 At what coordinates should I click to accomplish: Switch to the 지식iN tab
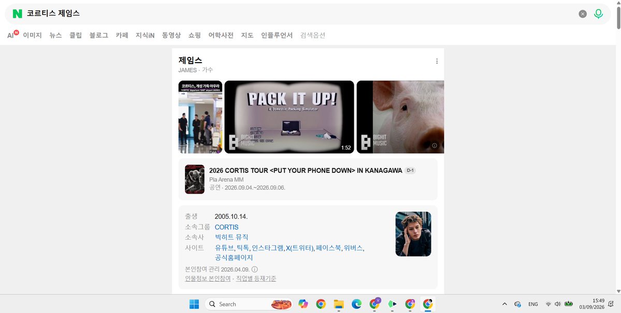pos(145,35)
